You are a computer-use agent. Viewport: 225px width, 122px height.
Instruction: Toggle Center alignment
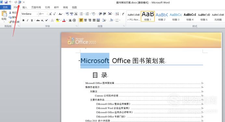(x=86, y=20)
